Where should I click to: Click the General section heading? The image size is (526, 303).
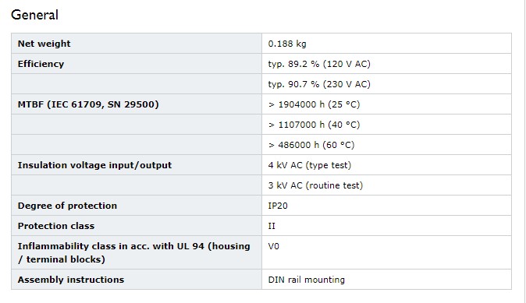(x=34, y=15)
